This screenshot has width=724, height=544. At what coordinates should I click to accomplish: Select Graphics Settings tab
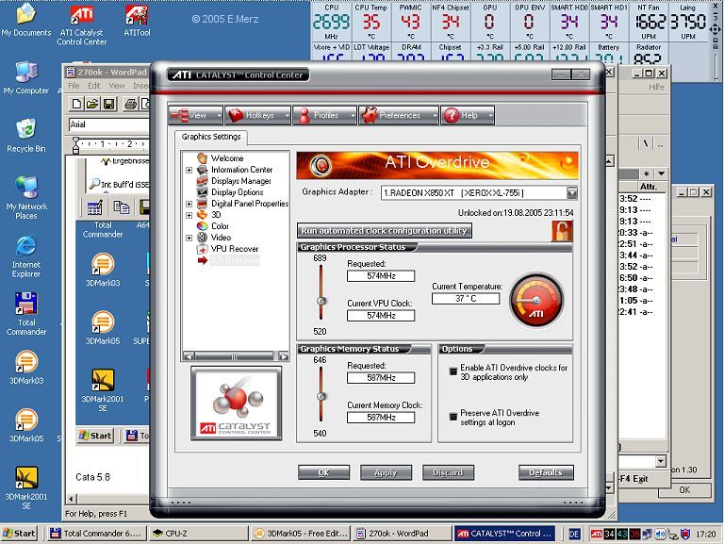click(211, 137)
